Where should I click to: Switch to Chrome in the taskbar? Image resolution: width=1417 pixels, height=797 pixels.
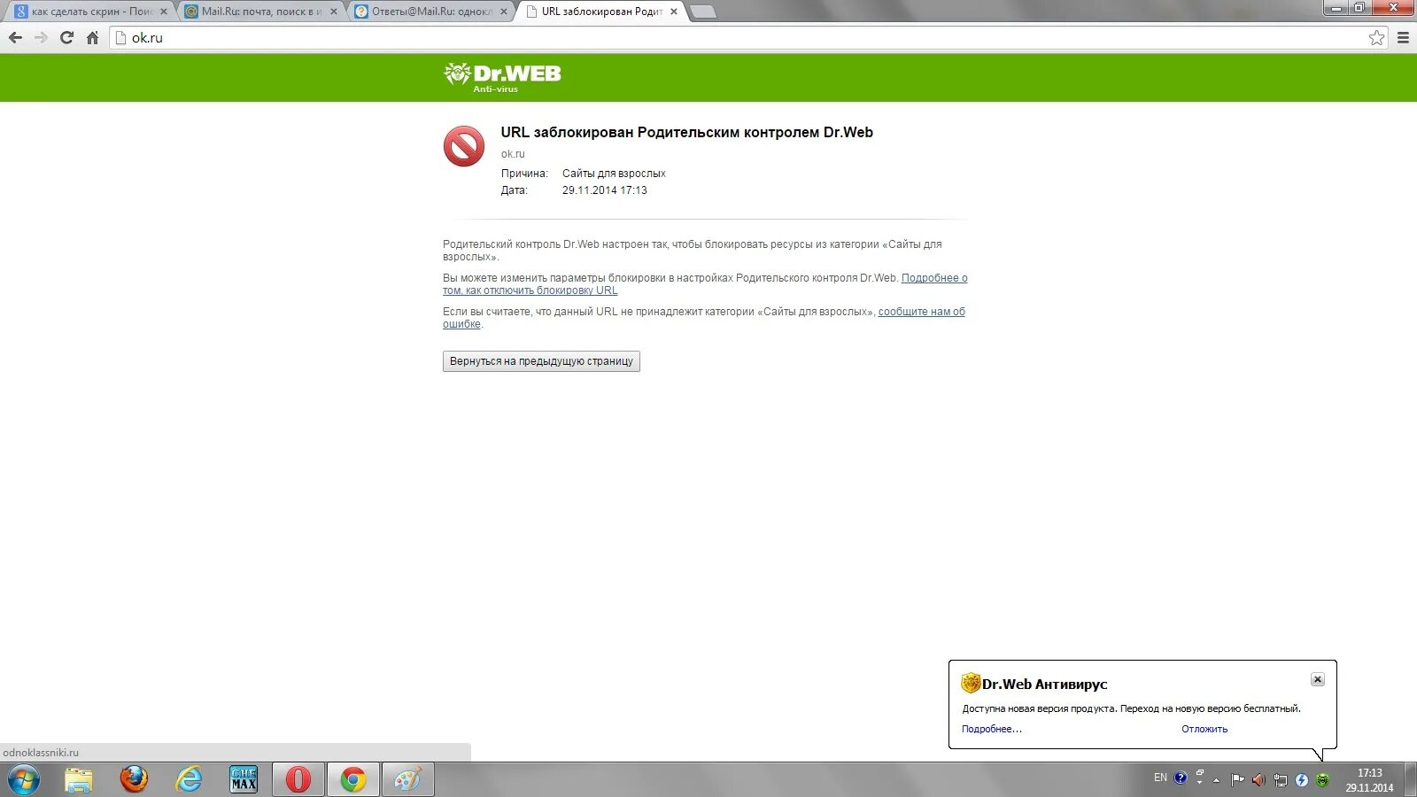pos(353,780)
